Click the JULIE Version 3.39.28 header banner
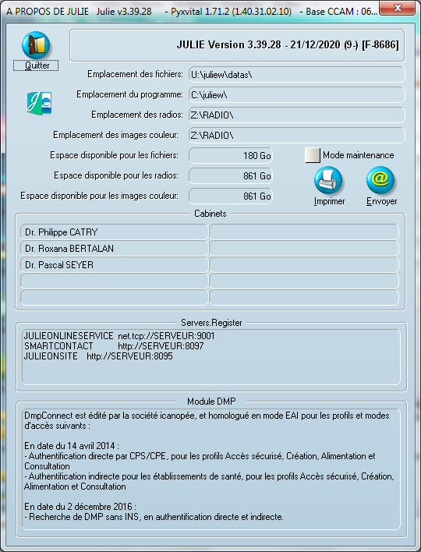This screenshot has height=552, width=421. point(237,45)
